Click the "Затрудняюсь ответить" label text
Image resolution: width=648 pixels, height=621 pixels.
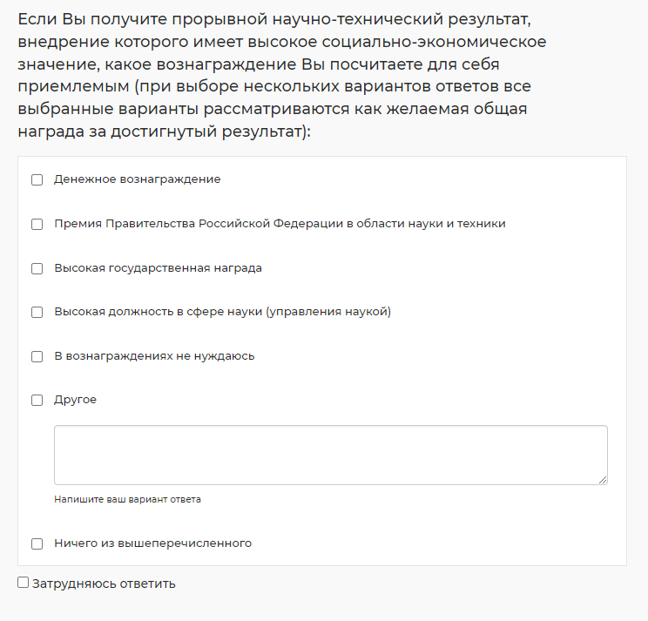coord(104,584)
